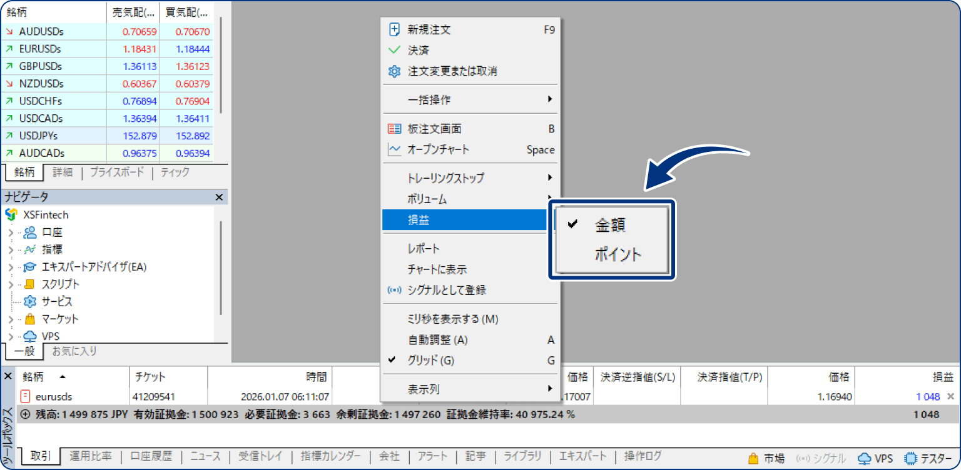Close the toolbox panel with x
This screenshot has width=961, height=470.
point(8,376)
